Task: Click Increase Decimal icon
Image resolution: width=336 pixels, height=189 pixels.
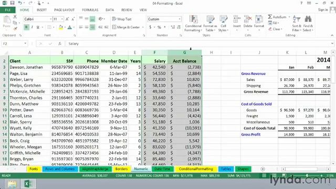Action: pos(173,27)
